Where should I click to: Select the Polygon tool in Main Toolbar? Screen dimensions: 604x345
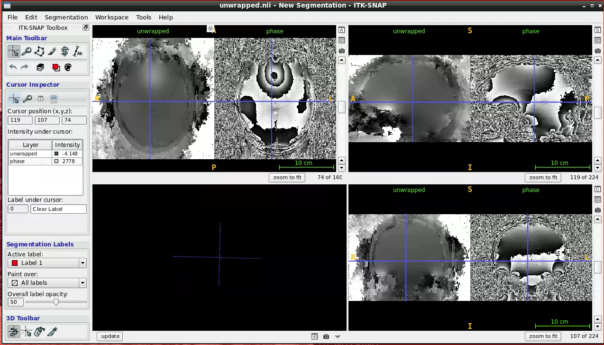click(39, 52)
